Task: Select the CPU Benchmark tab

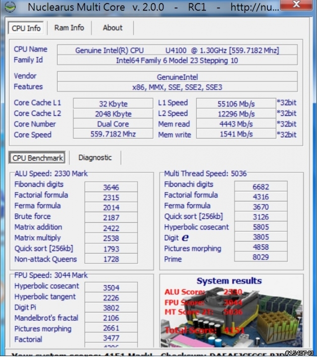Action: [x=37, y=158]
